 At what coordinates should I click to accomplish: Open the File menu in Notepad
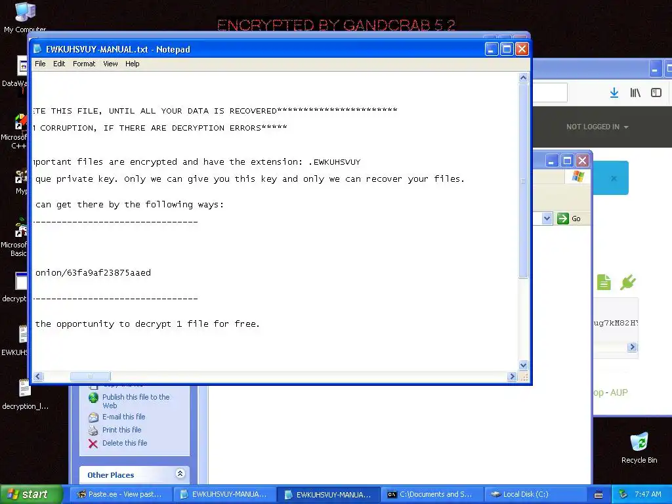pos(40,64)
